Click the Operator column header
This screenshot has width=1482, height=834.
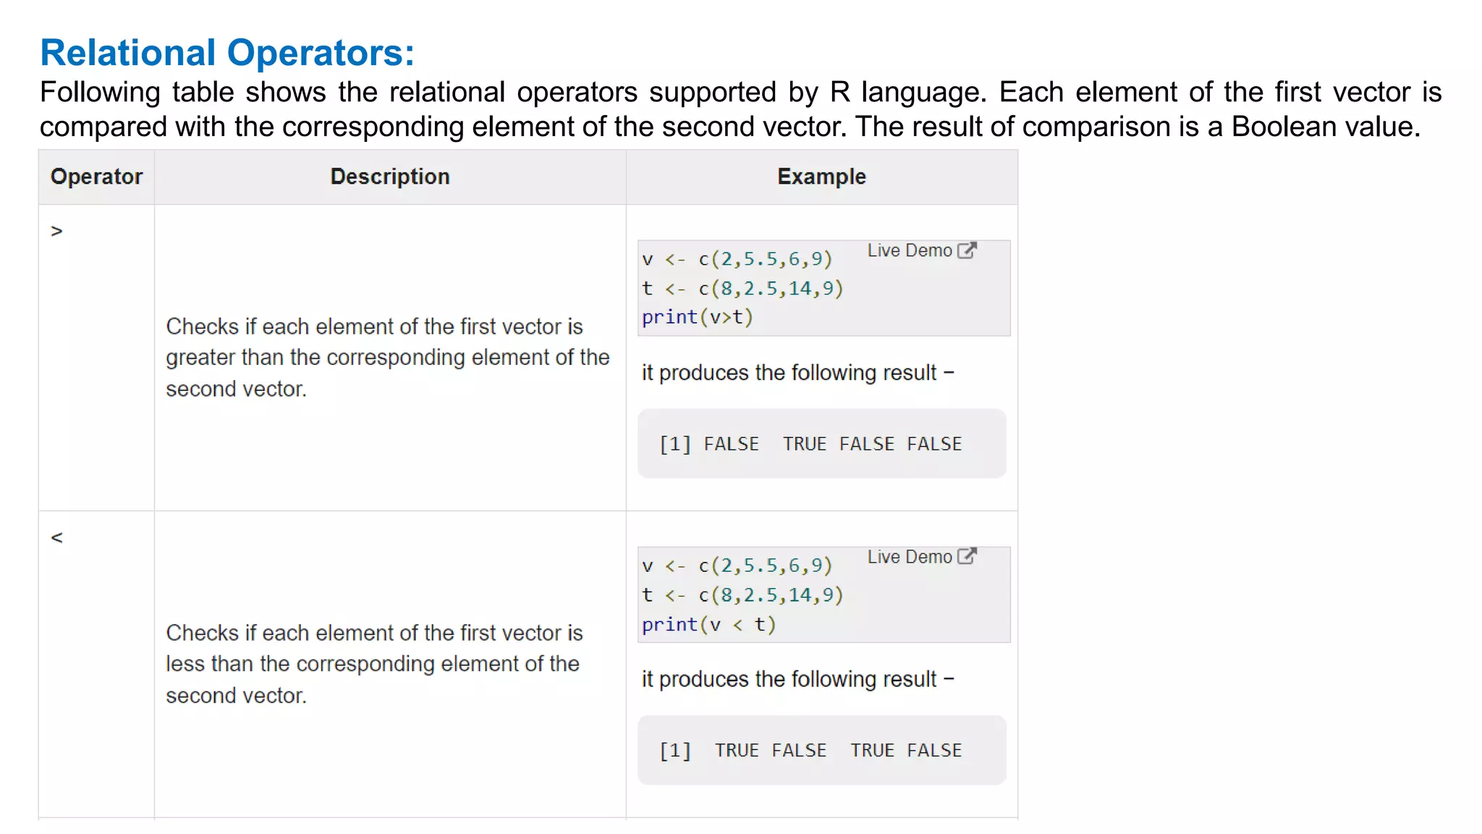click(x=96, y=177)
